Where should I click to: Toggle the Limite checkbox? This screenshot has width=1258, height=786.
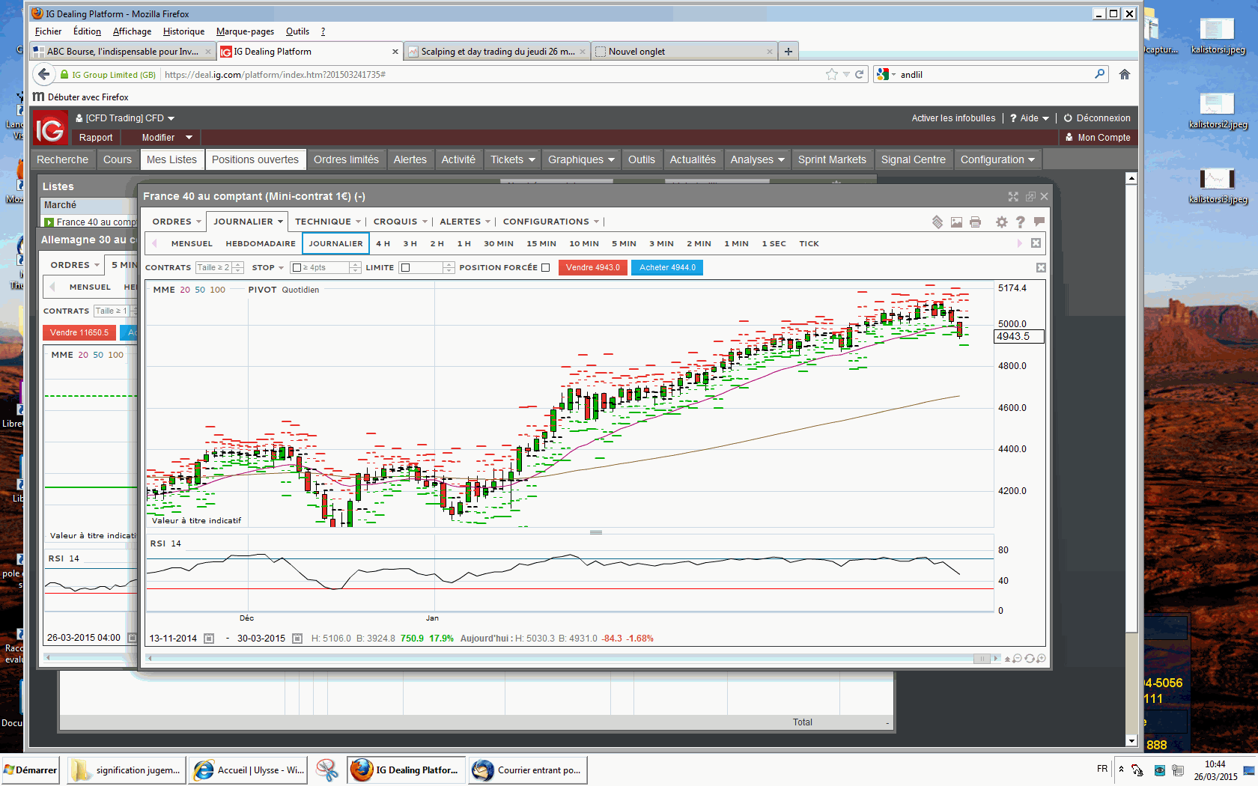point(405,267)
